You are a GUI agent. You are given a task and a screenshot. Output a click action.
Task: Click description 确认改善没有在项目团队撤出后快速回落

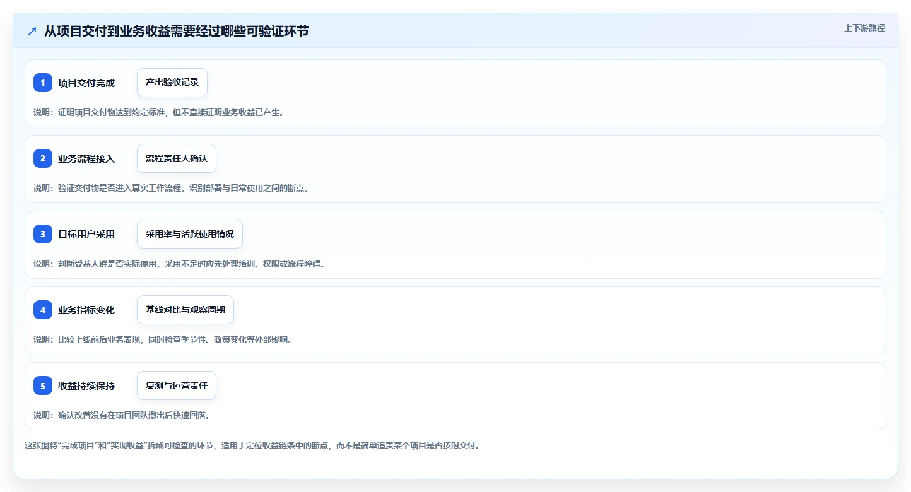(x=124, y=415)
